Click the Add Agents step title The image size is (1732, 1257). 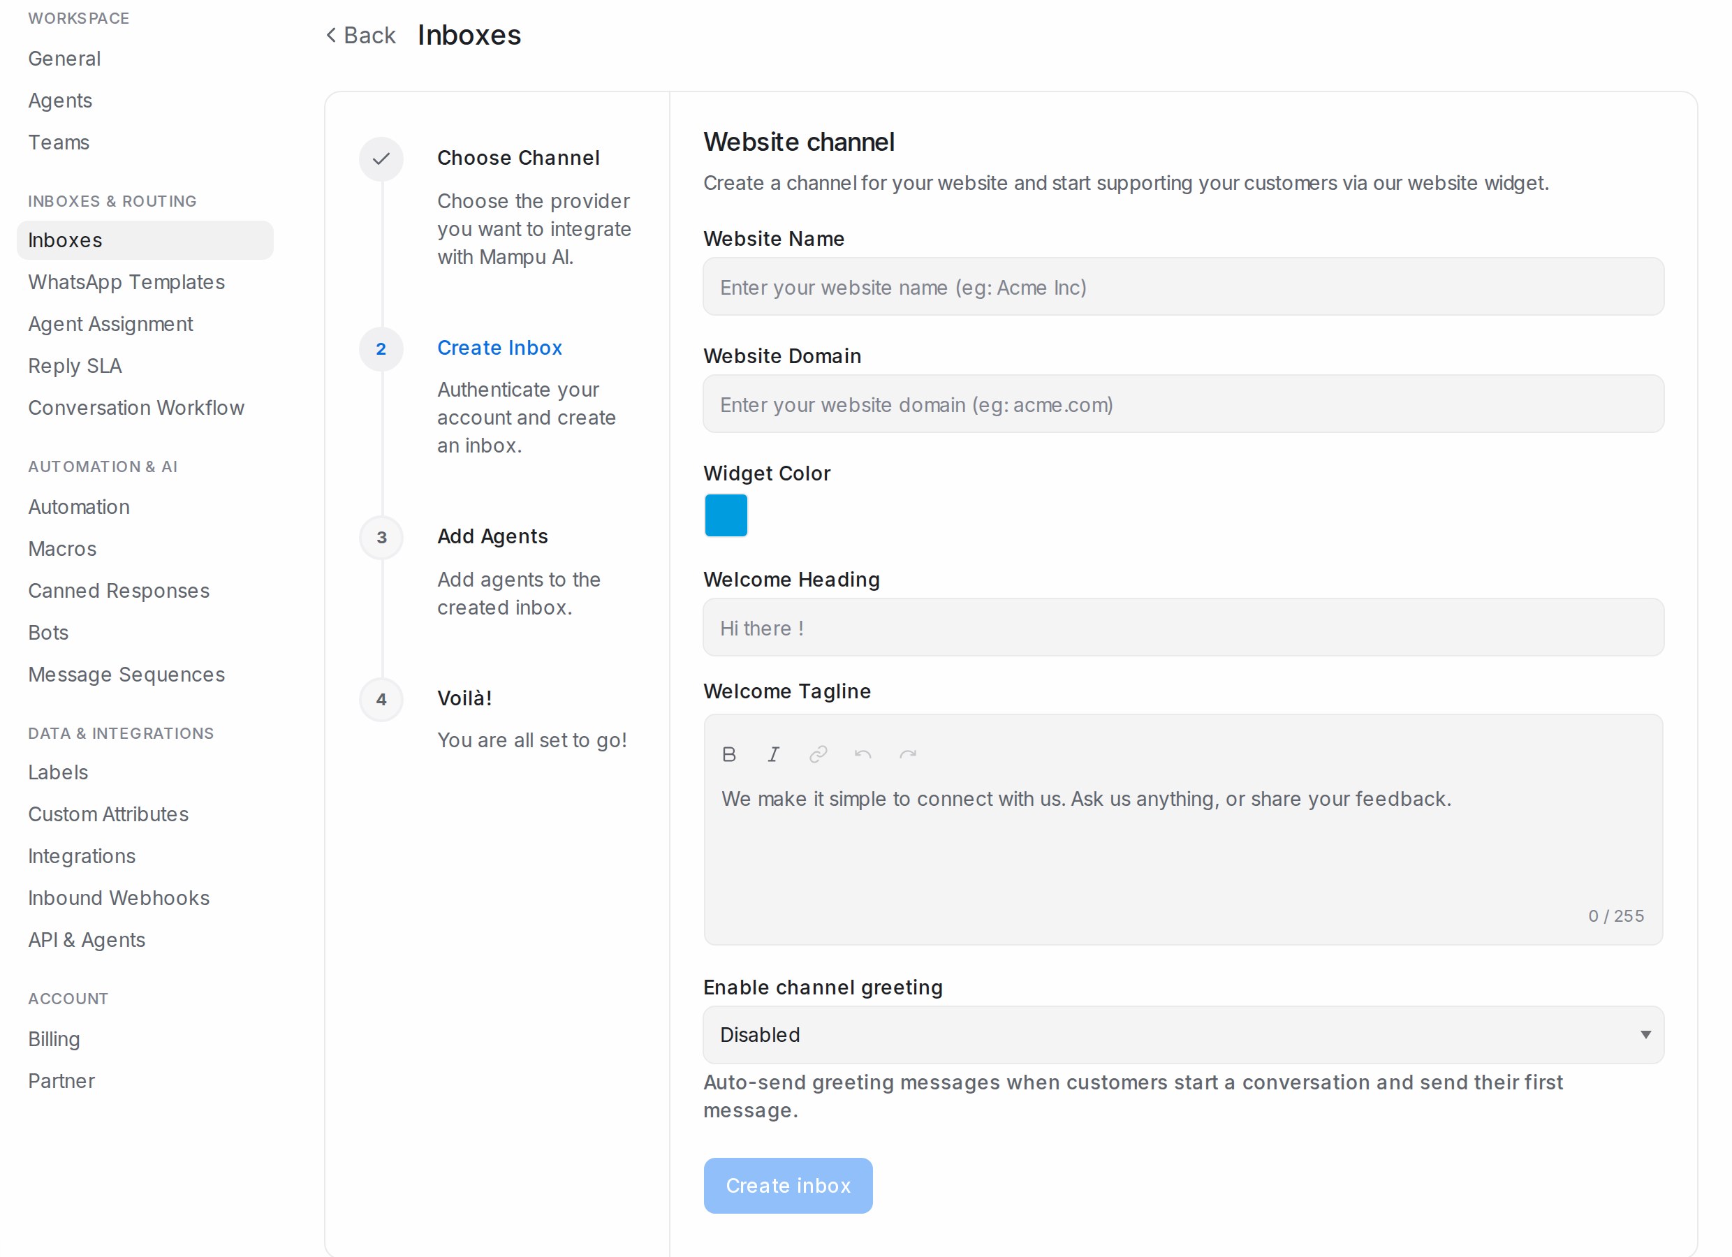coord(492,537)
